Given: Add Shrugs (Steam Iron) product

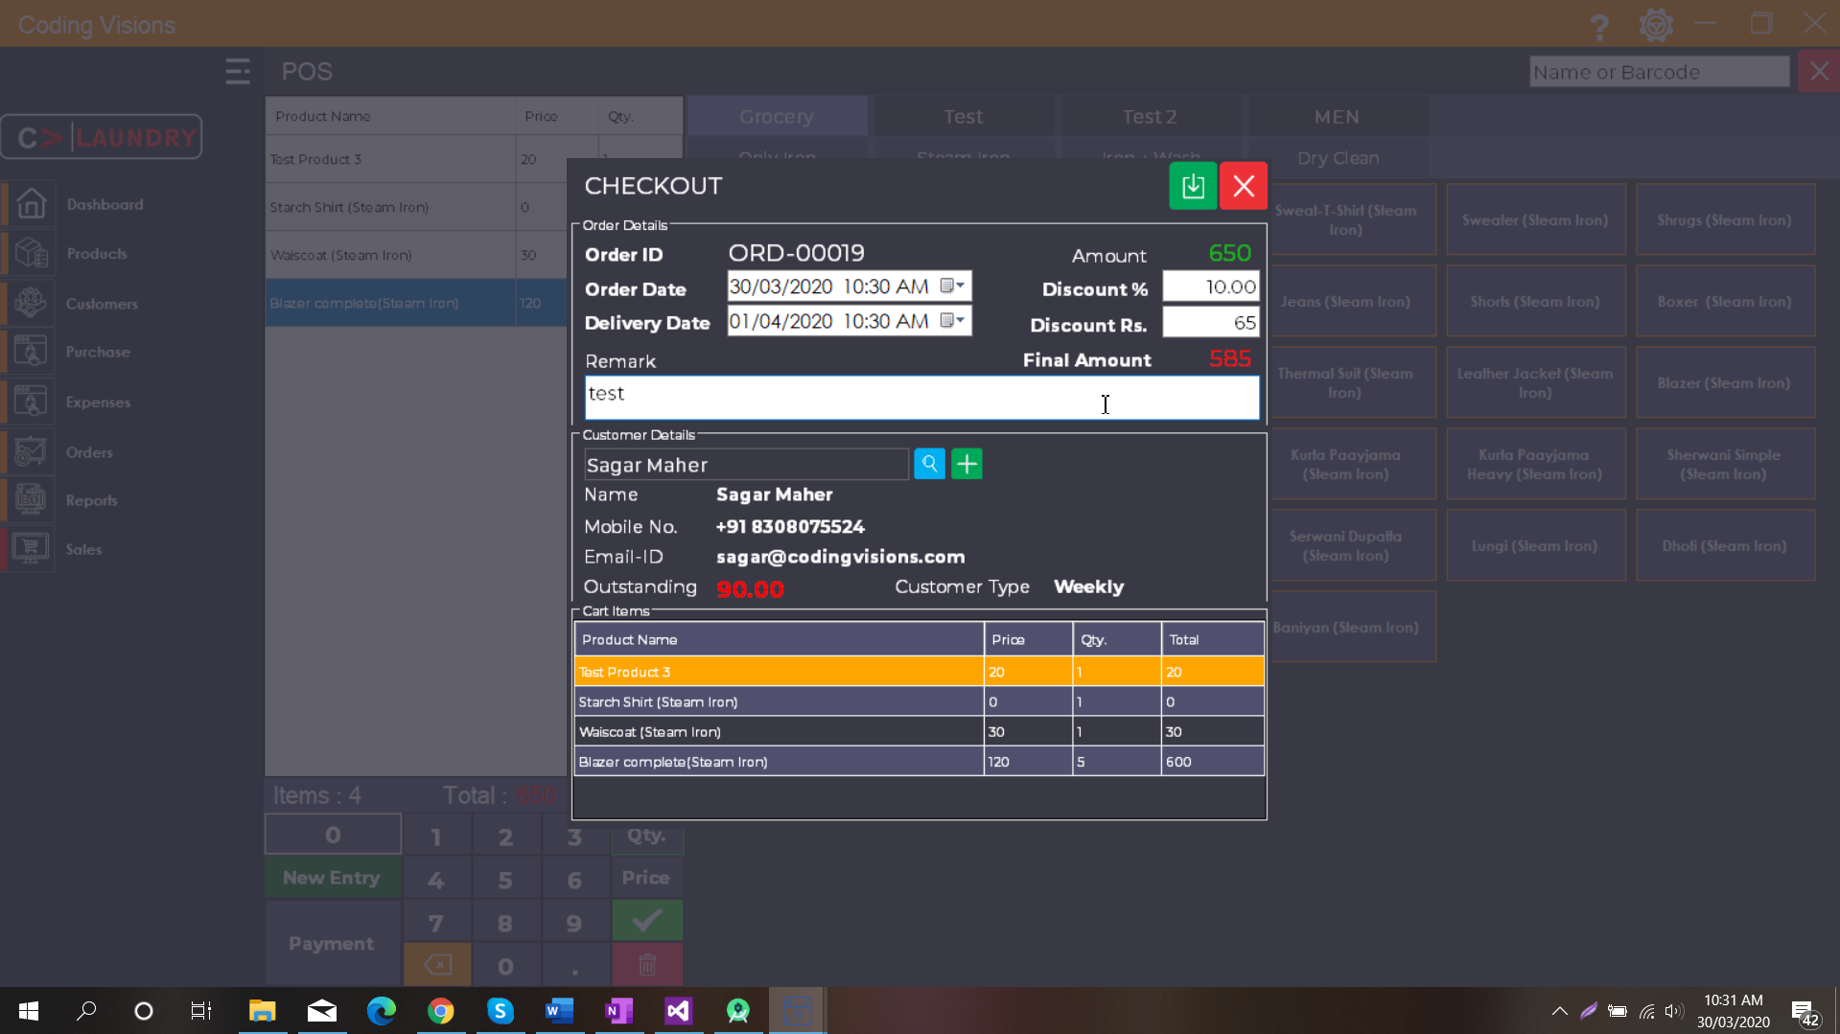Looking at the screenshot, I should 1724,219.
